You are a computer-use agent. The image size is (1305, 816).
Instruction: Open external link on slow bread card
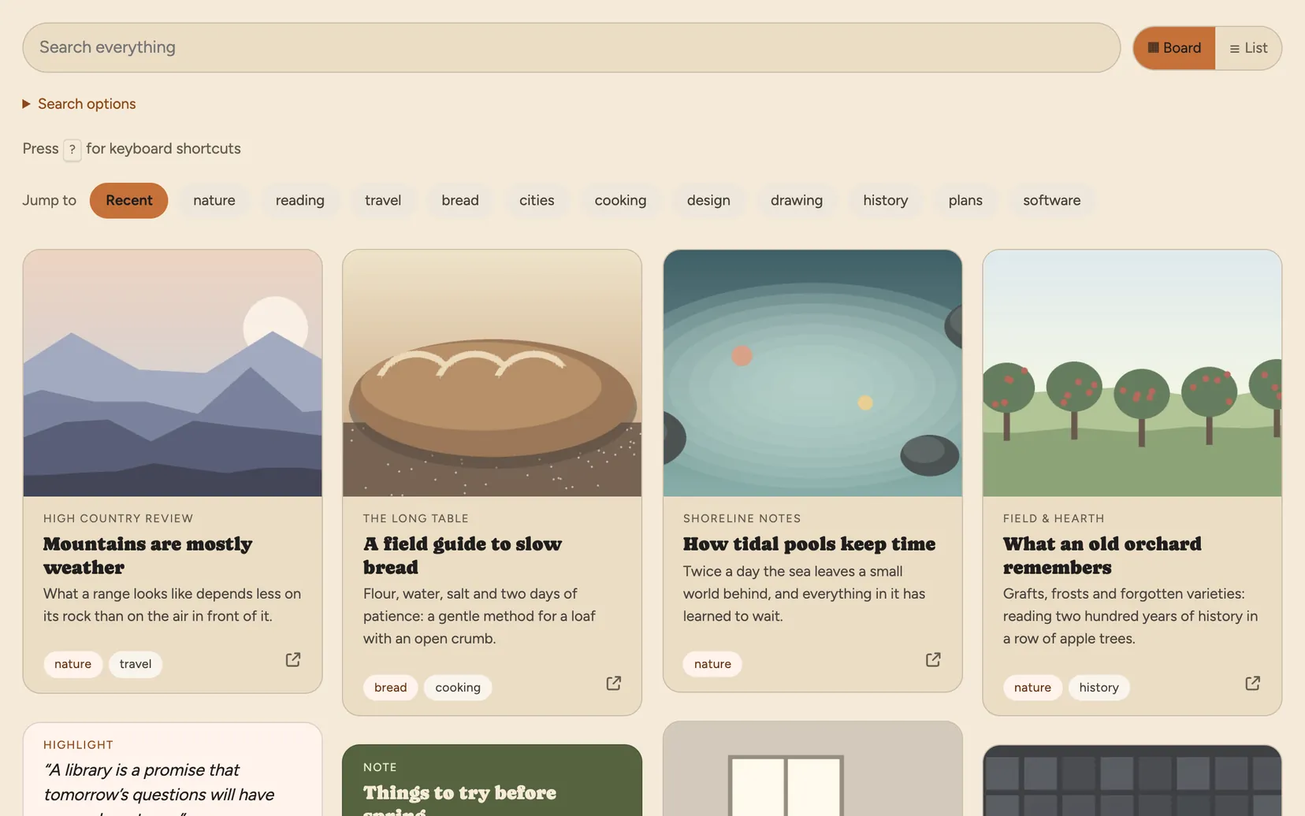pos(614,684)
